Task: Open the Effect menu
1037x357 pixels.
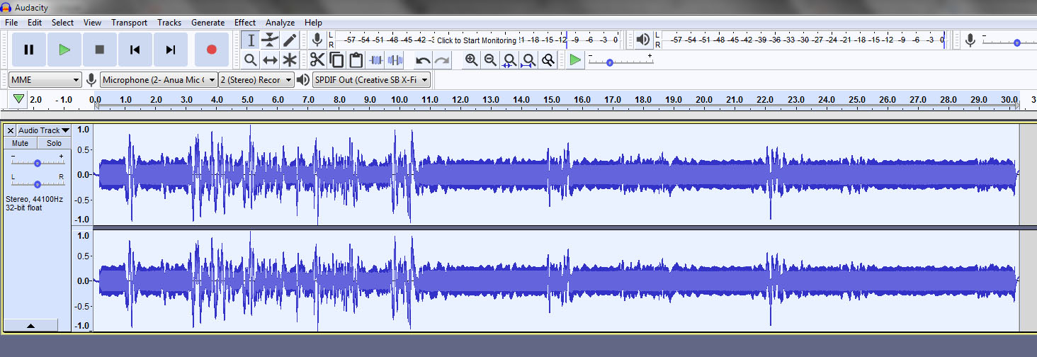Action: [x=245, y=23]
